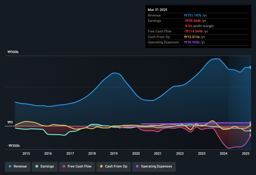
Task: Toggle the Free Cash Flow legend button
Action: [x=77, y=167]
